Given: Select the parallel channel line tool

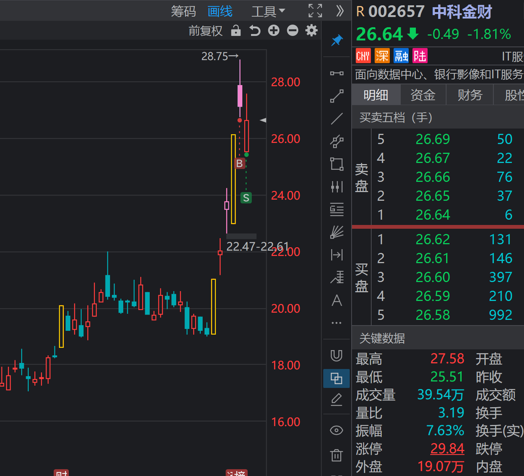Looking at the screenshot, I should pyautogui.click(x=336, y=141).
